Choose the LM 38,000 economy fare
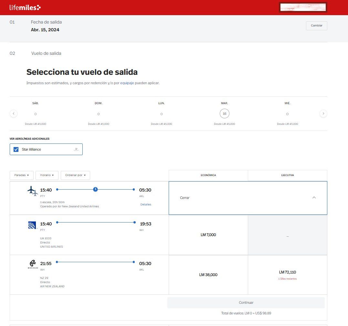This screenshot has height=326, width=348. point(208,275)
